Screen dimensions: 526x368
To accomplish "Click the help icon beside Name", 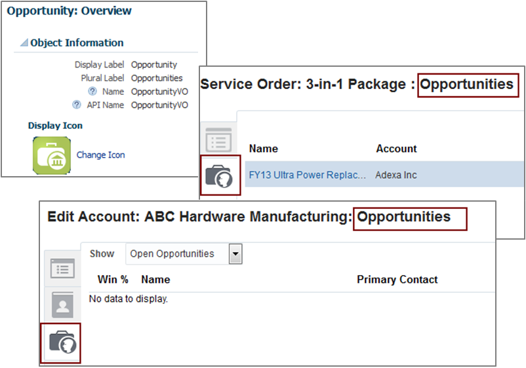I will pyautogui.click(x=92, y=92).
